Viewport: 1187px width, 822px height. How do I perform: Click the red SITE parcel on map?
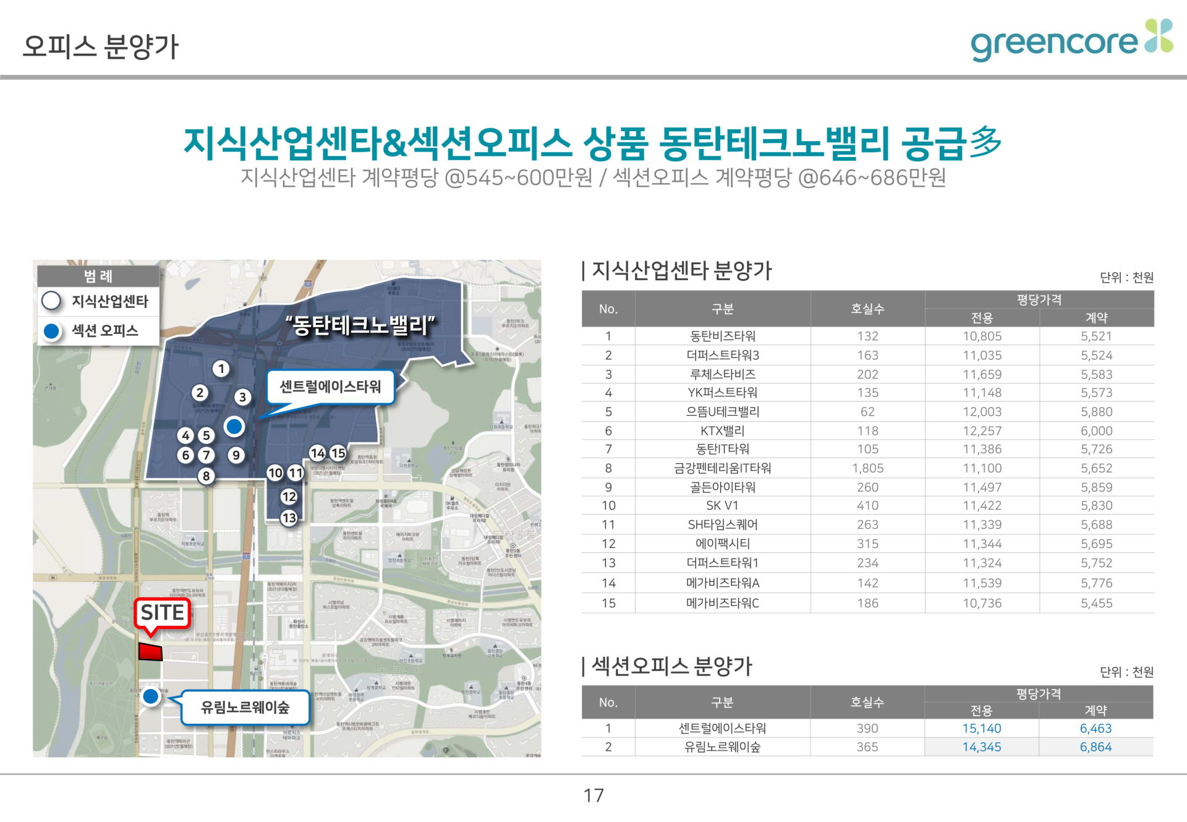click(150, 652)
